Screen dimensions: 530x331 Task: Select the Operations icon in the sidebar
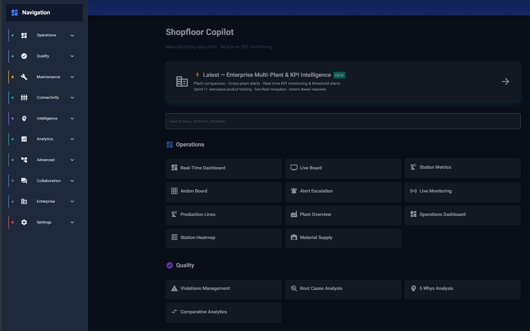24,35
